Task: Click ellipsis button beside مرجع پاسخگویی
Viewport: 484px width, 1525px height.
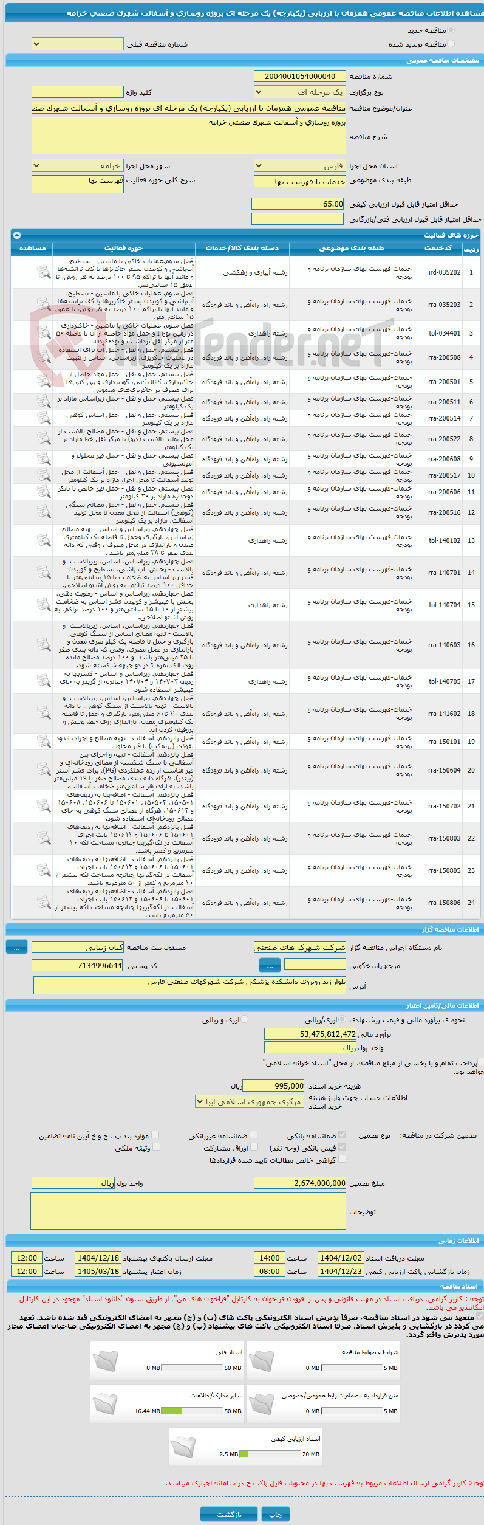Action: pyautogui.click(x=270, y=965)
